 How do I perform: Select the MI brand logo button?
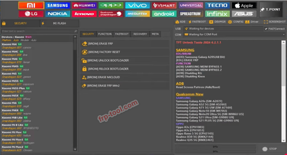(31, 5)
